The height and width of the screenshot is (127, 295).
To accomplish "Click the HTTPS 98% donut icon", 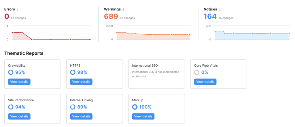I will 73,72.
